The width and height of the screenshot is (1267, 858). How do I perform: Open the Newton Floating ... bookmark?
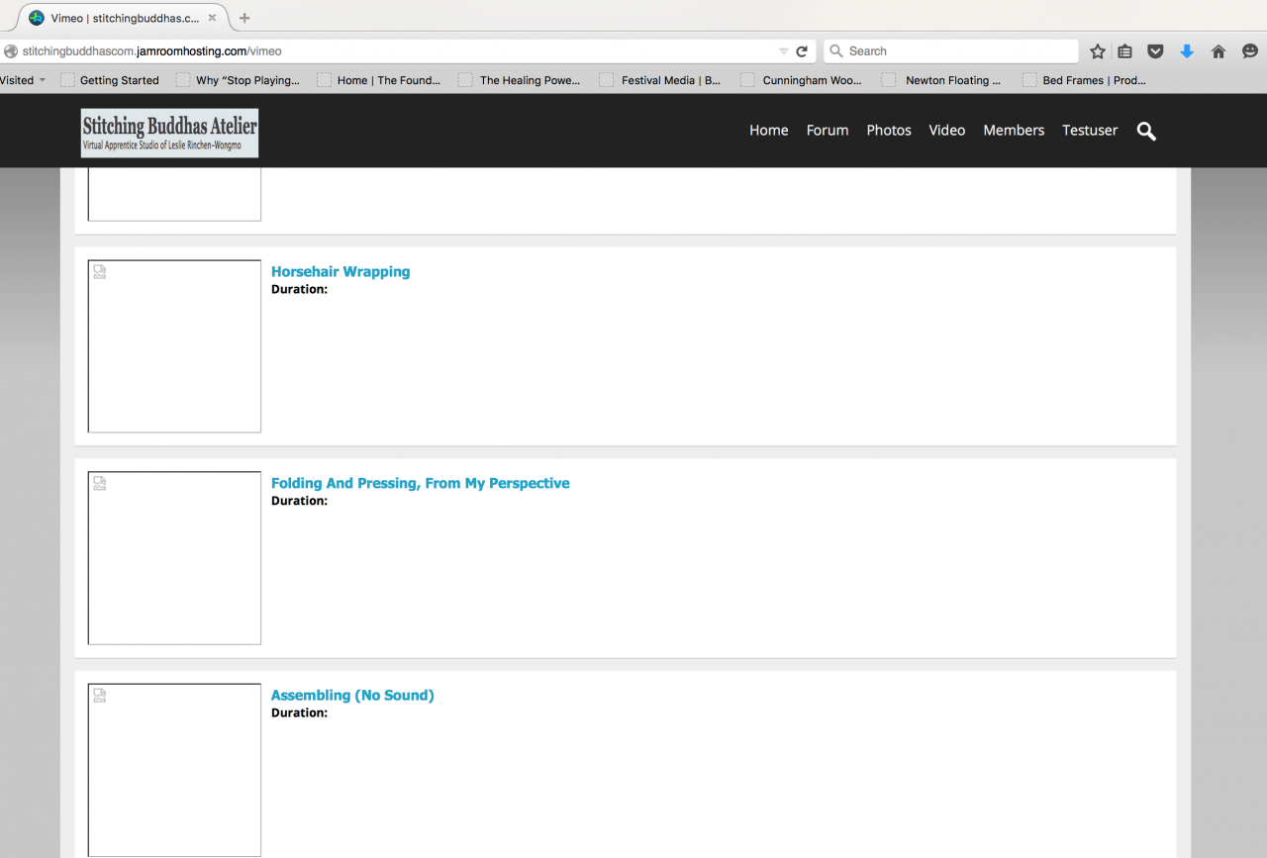click(x=942, y=80)
